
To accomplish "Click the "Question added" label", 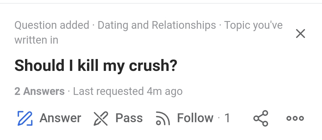I will 52,26.
